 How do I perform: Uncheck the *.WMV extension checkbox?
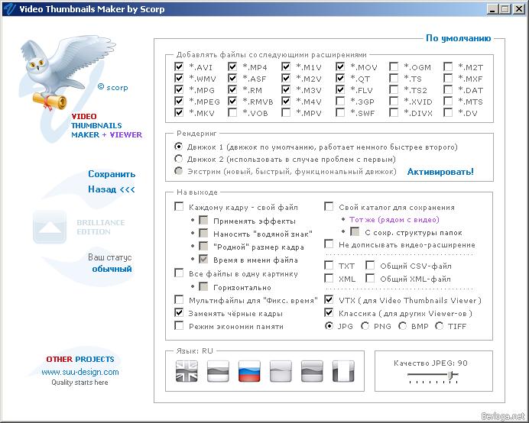[x=179, y=78]
